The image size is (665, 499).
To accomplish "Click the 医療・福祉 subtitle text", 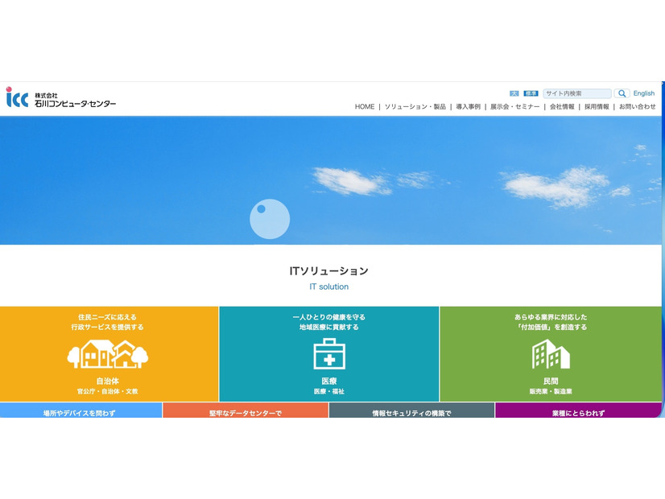I will coord(329,391).
